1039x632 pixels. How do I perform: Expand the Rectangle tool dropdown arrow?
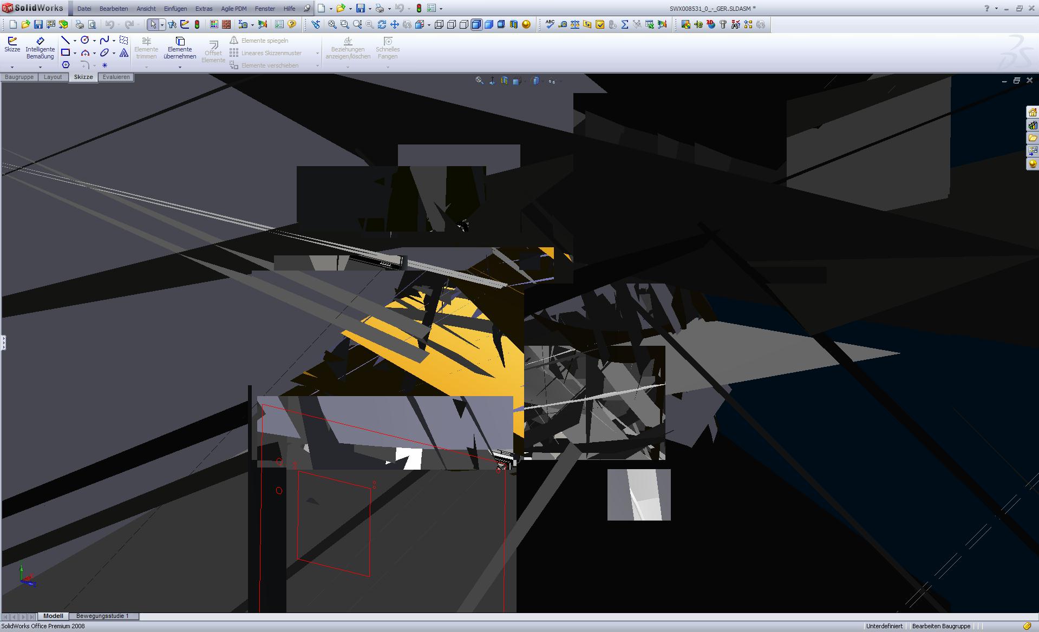75,53
